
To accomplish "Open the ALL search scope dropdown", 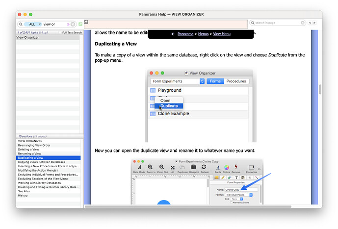I will pyautogui.click(x=33, y=24).
